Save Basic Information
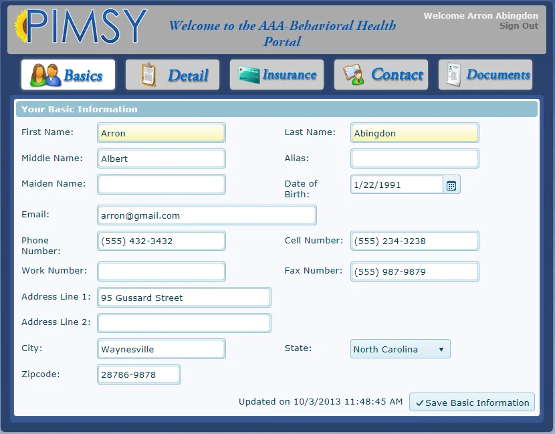This screenshot has height=434, width=555. click(x=472, y=402)
